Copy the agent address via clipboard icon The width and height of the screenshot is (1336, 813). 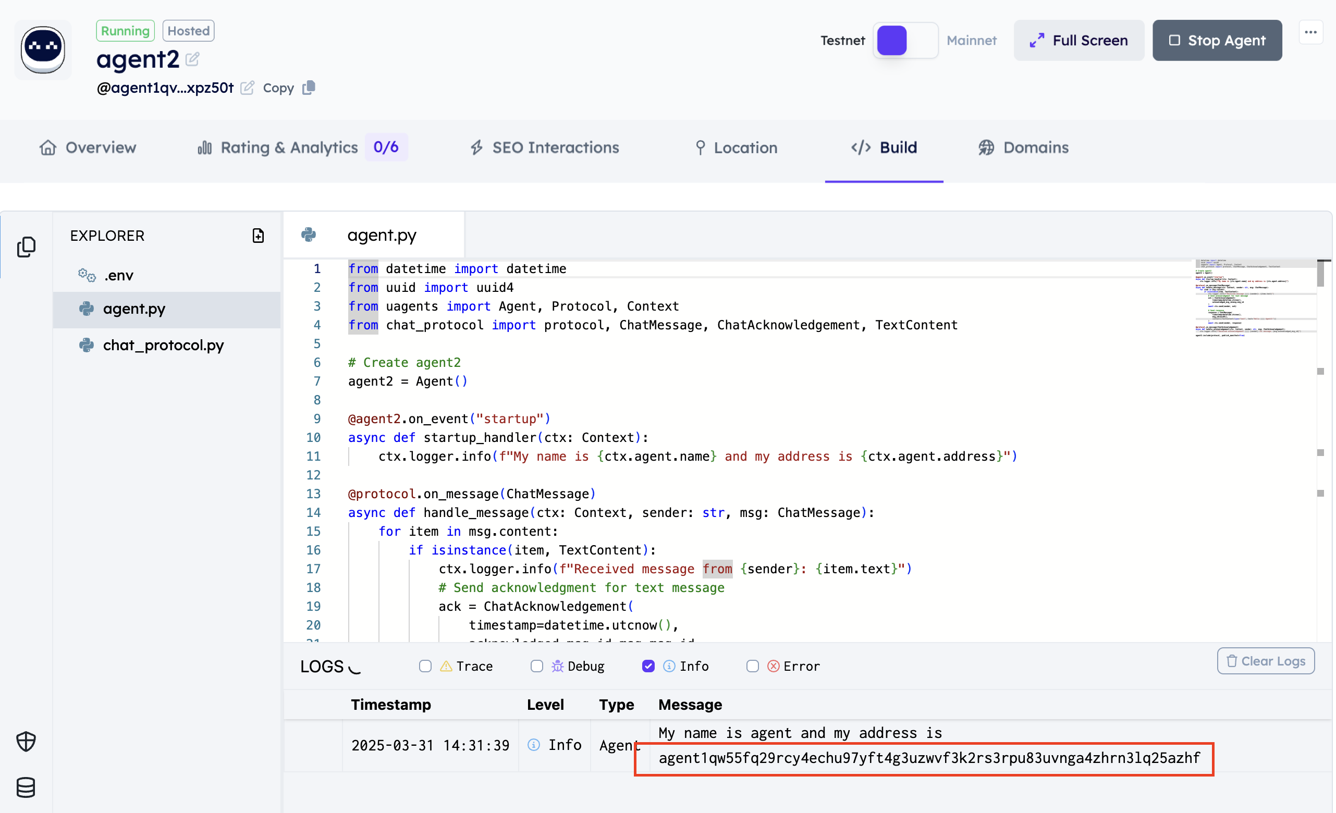click(309, 87)
